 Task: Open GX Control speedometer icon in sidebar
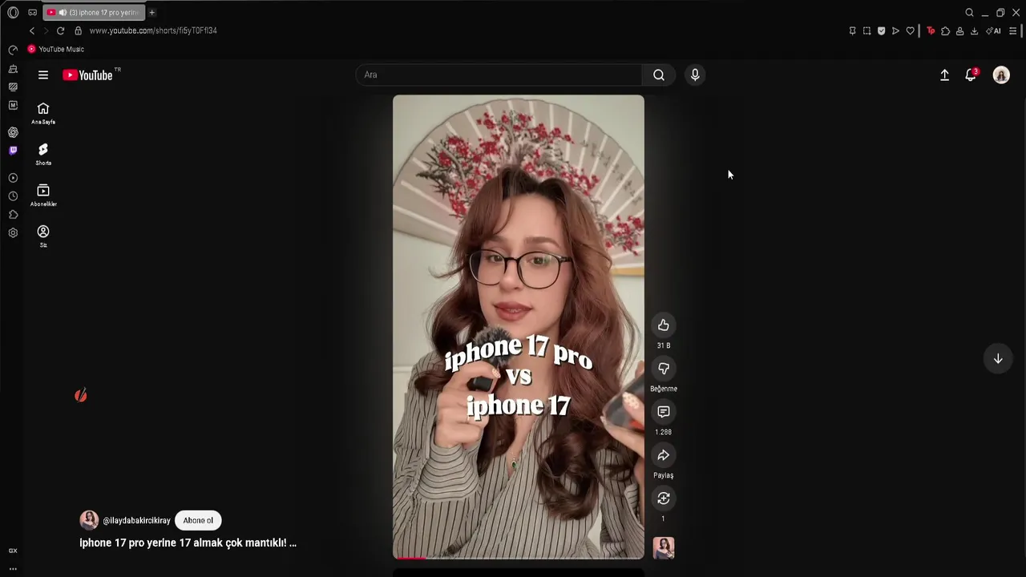click(13, 50)
